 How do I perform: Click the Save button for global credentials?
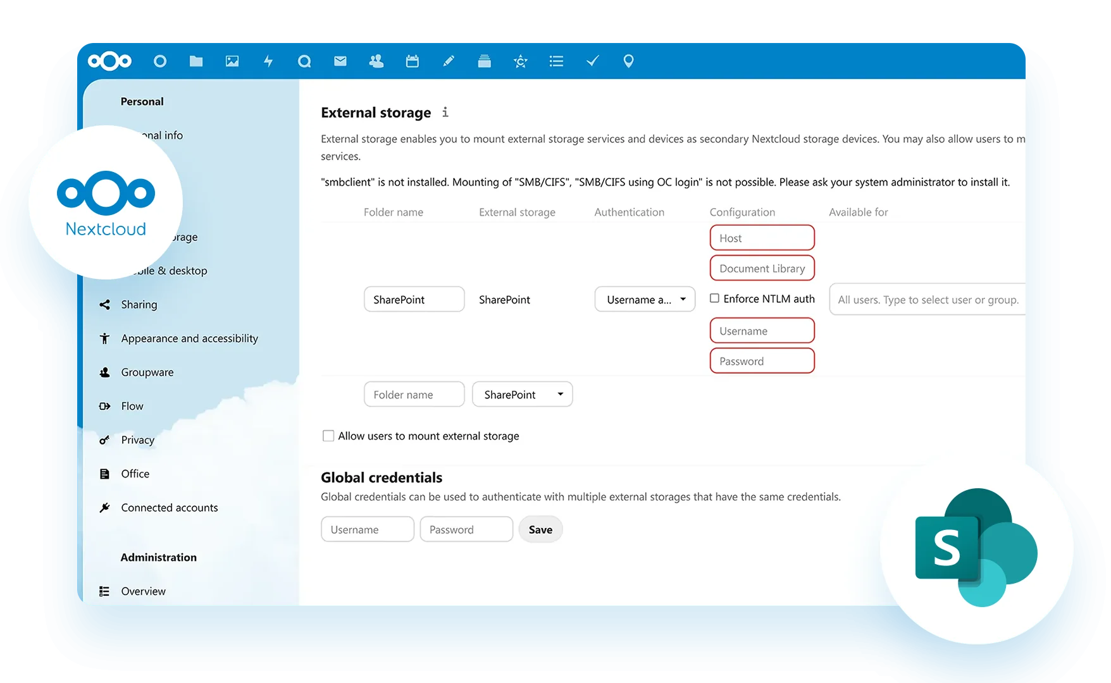point(540,530)
